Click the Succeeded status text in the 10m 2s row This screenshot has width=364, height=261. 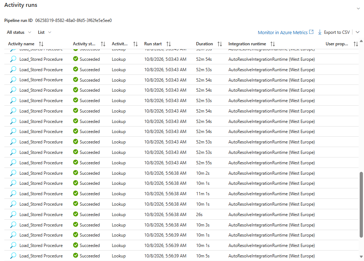[90, 173]
